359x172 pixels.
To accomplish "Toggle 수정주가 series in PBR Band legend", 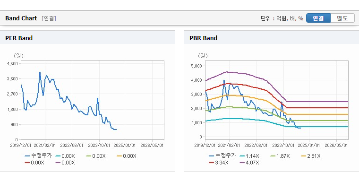I will (x=222, y=156).
